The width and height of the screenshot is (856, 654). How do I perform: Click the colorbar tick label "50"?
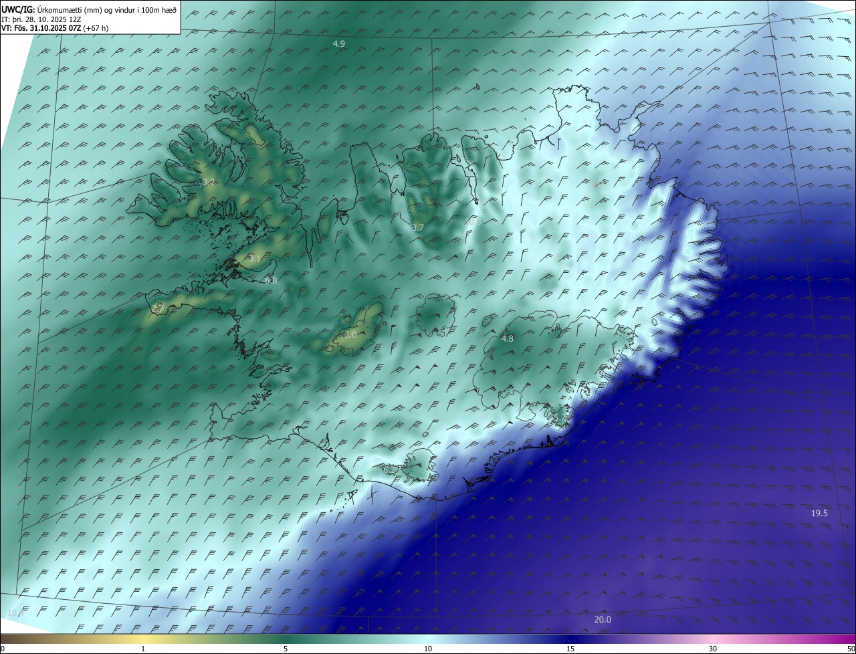point(851,649)
